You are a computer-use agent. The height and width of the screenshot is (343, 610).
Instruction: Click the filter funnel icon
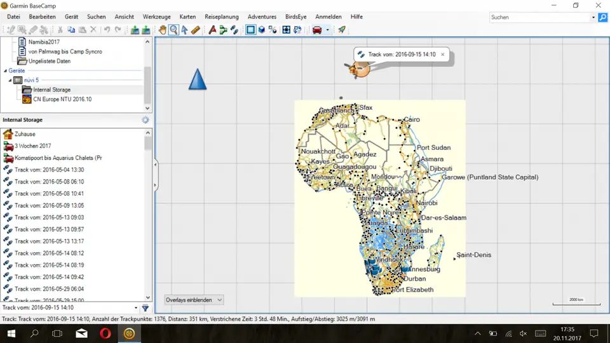[145, 308]
